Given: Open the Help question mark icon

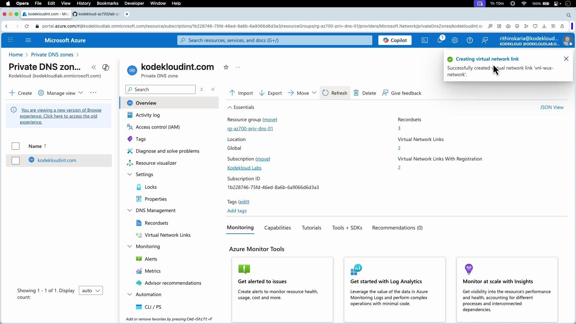Looking at the screenshot, I should click(470, 40).
